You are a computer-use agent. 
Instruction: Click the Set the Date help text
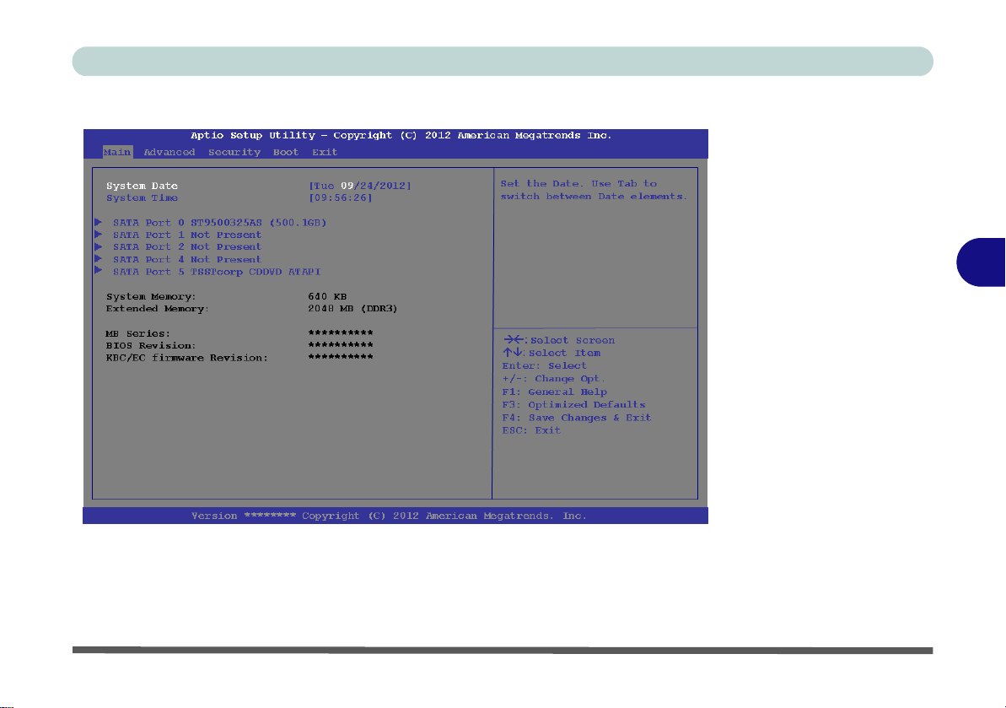[x=594, y=190]
